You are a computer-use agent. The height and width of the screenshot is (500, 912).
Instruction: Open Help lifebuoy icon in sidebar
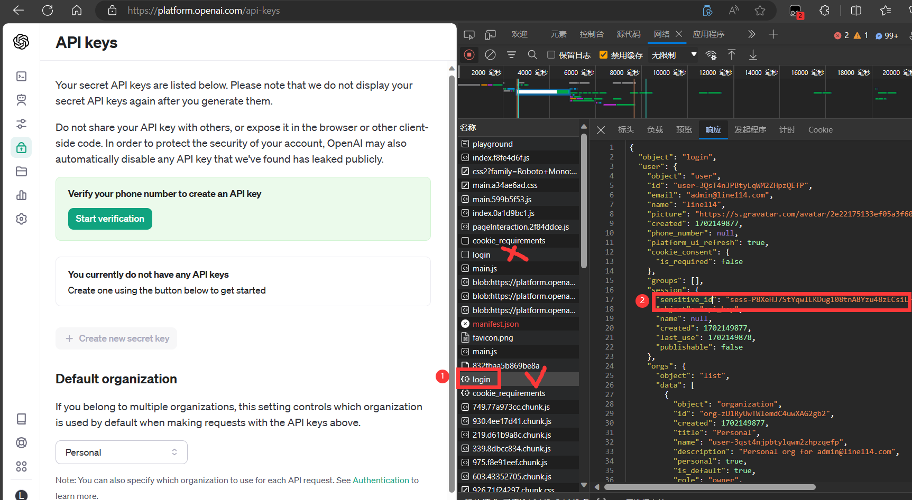21,442
